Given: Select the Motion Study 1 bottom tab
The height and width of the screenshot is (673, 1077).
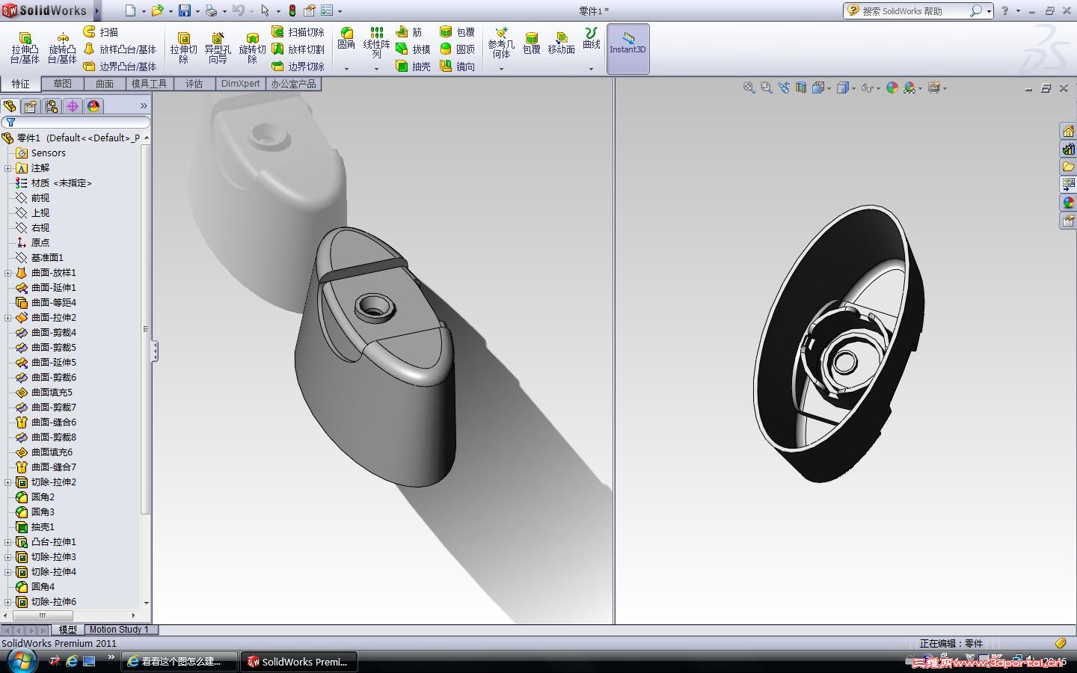Looking at the screenshot, I should click(x=119, y=630).
